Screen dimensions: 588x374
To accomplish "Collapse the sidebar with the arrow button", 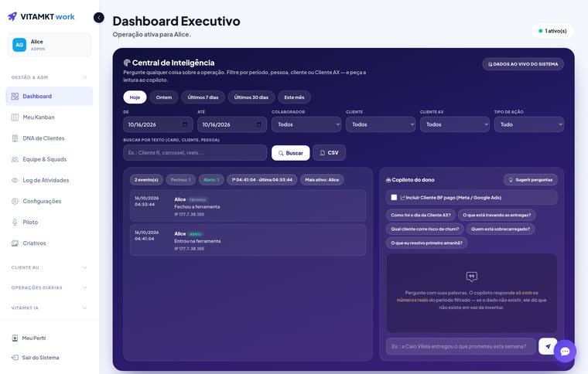I will click(x=99, y=18).
